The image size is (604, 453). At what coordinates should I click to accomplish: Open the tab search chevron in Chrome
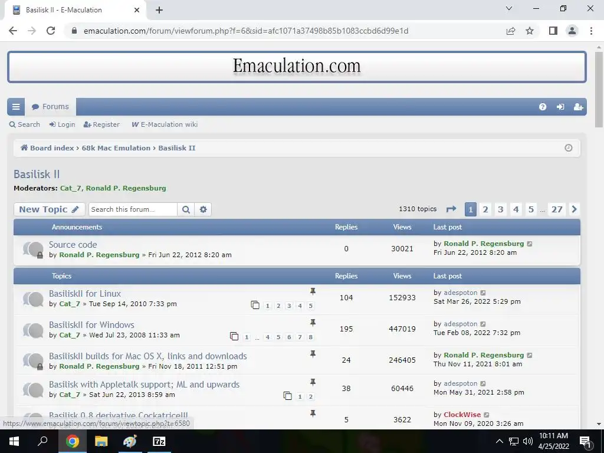[509, 8]
